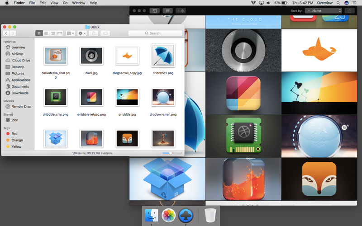
Task: Switch Finder to list view
Action: 46,33
